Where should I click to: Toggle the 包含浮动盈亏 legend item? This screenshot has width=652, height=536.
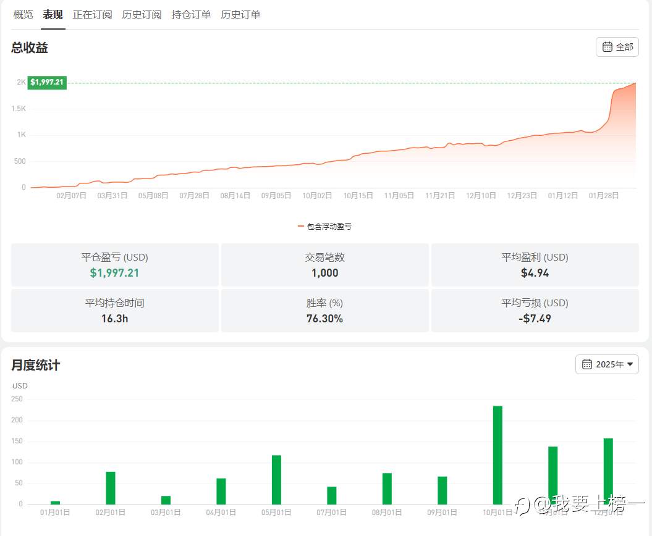pos(324,226)
